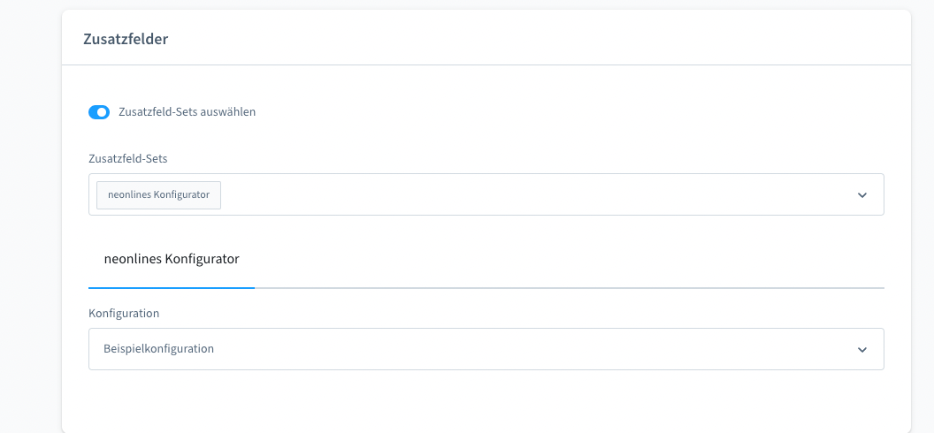
Task: Click the Zusatzfelder card heading
Action: (126, 39)
